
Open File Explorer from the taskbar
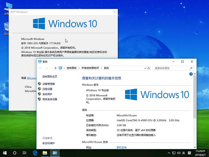click(45, 153)
